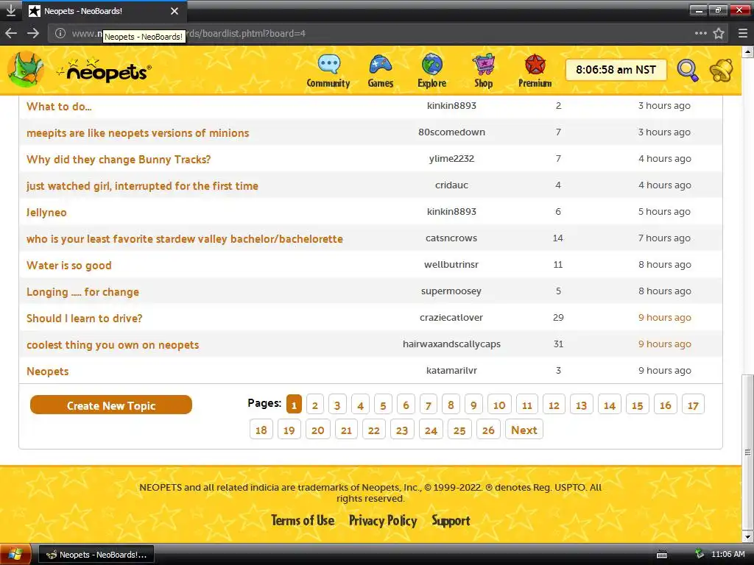Screen dimensions: 754x565
Task: Go to page 10 of the board
Action: tap(499, 405)
